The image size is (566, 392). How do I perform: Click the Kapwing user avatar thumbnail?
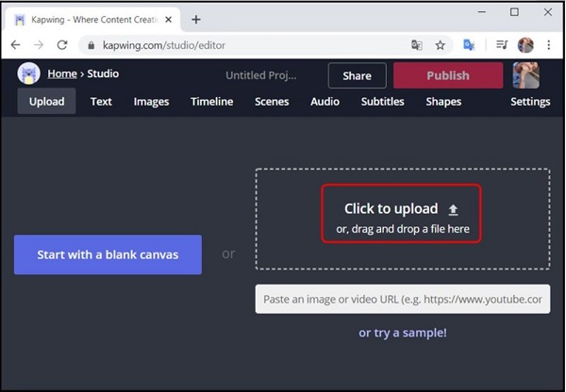point(525,75)
